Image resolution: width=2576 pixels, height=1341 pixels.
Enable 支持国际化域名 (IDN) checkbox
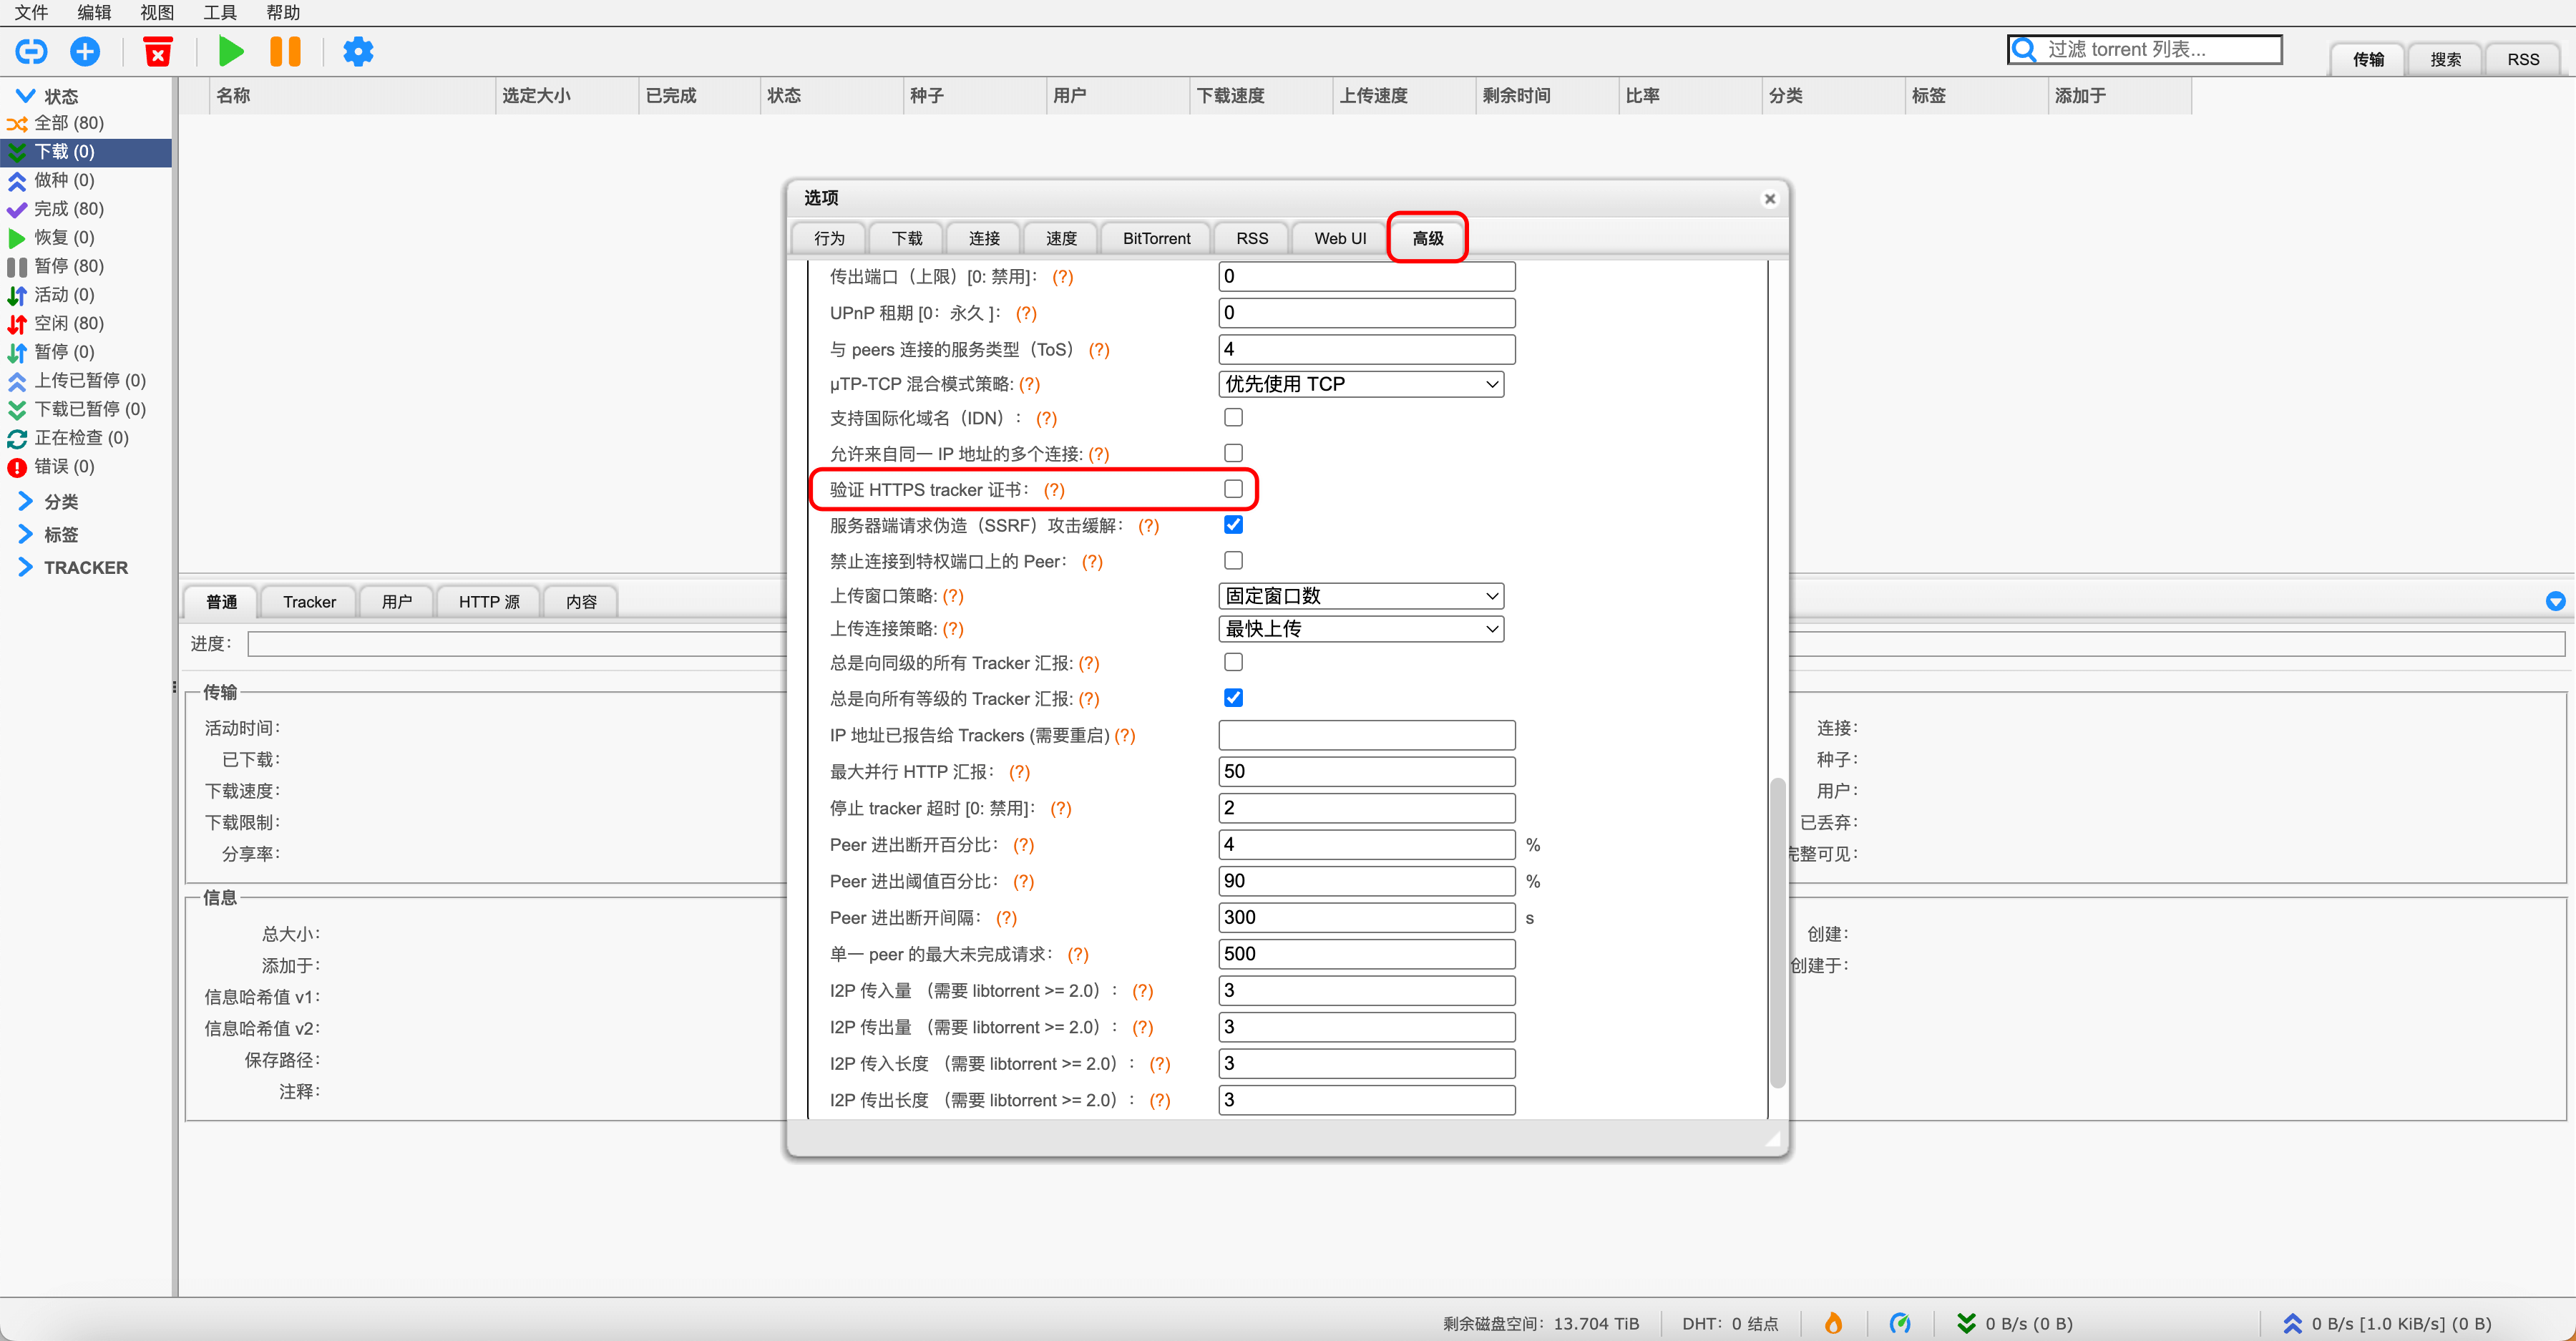tap(1233, 417)
